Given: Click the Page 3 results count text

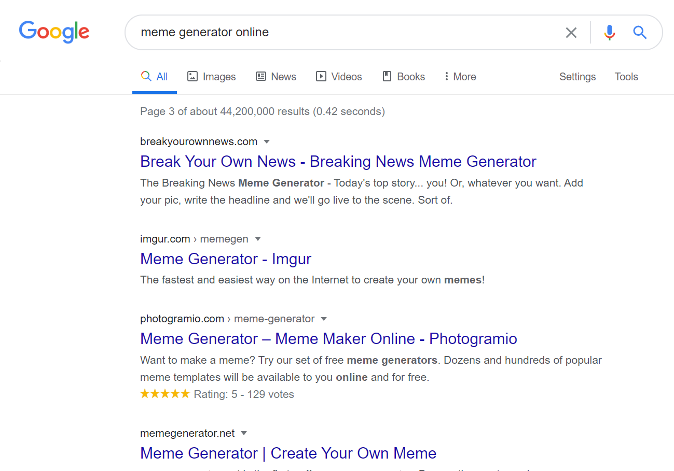Looking at the screenshot, I should point(263,111).
